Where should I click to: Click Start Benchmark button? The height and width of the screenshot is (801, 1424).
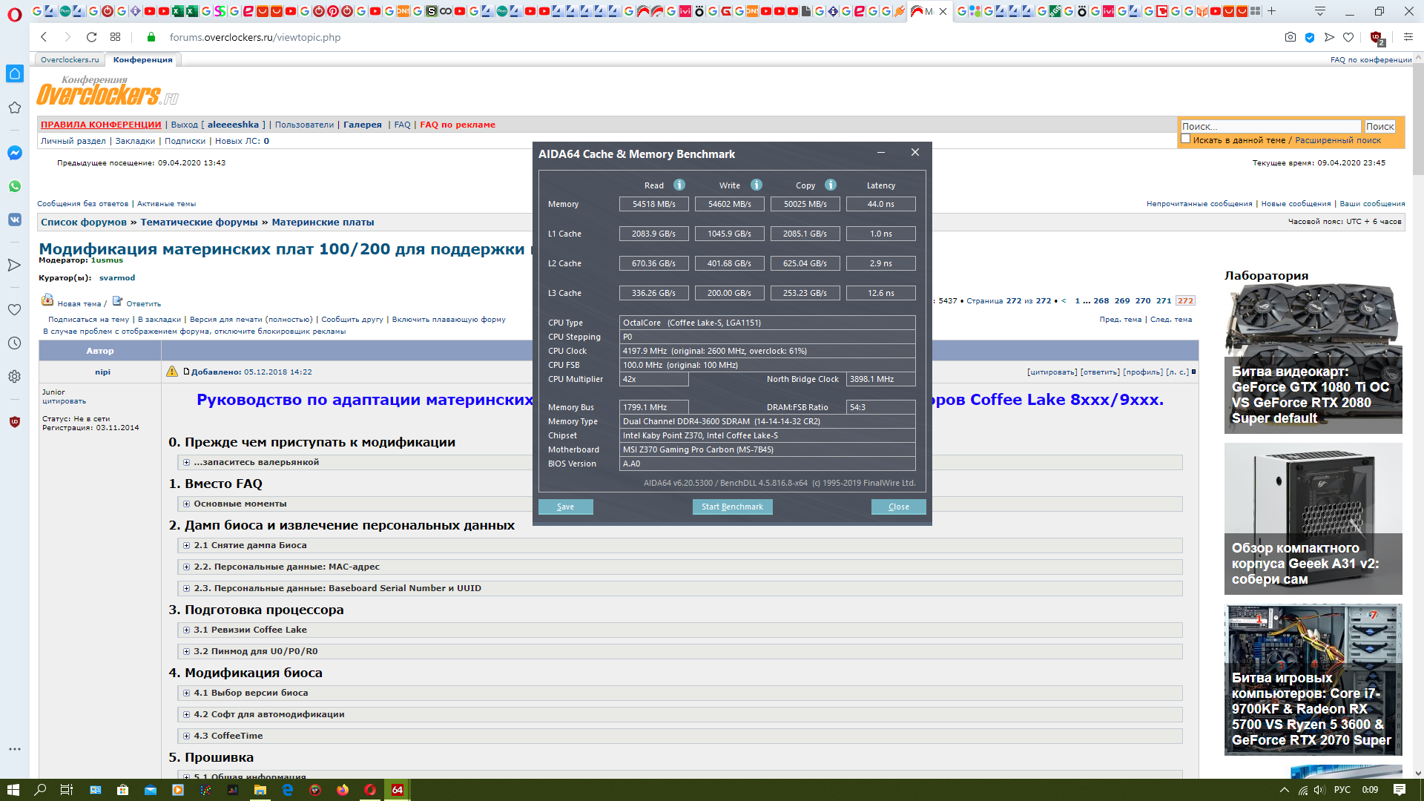pos(732,507)
